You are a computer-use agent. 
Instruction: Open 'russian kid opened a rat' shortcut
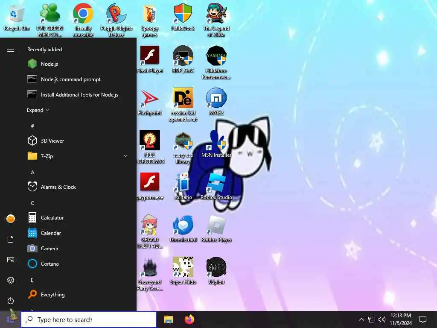point(183,105)
